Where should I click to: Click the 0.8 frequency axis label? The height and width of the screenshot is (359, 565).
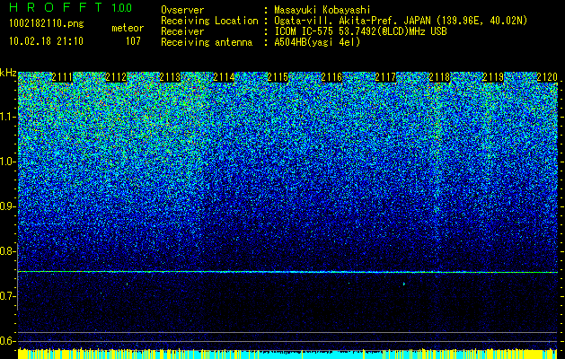[7, 251]
